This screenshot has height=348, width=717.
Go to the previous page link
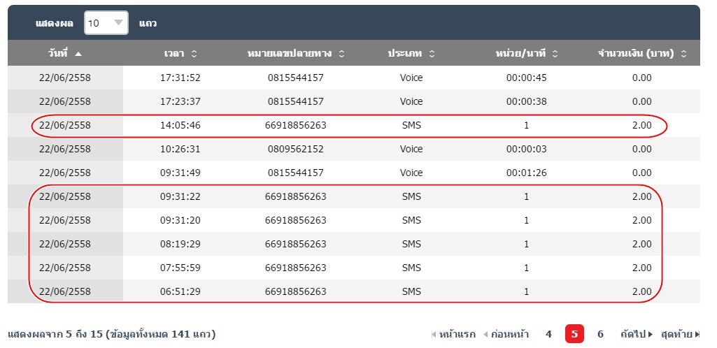click(506, 334)
